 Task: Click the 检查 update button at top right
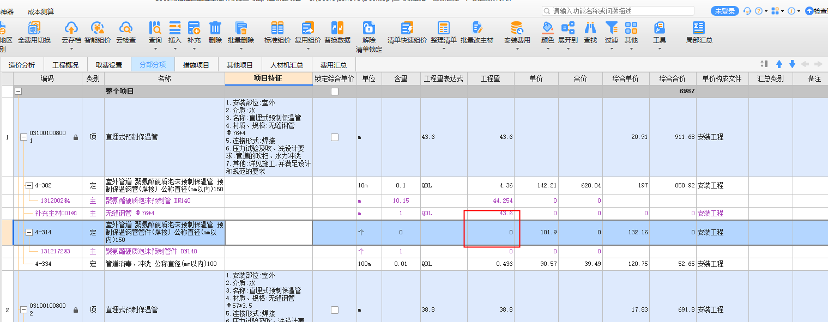817,11
